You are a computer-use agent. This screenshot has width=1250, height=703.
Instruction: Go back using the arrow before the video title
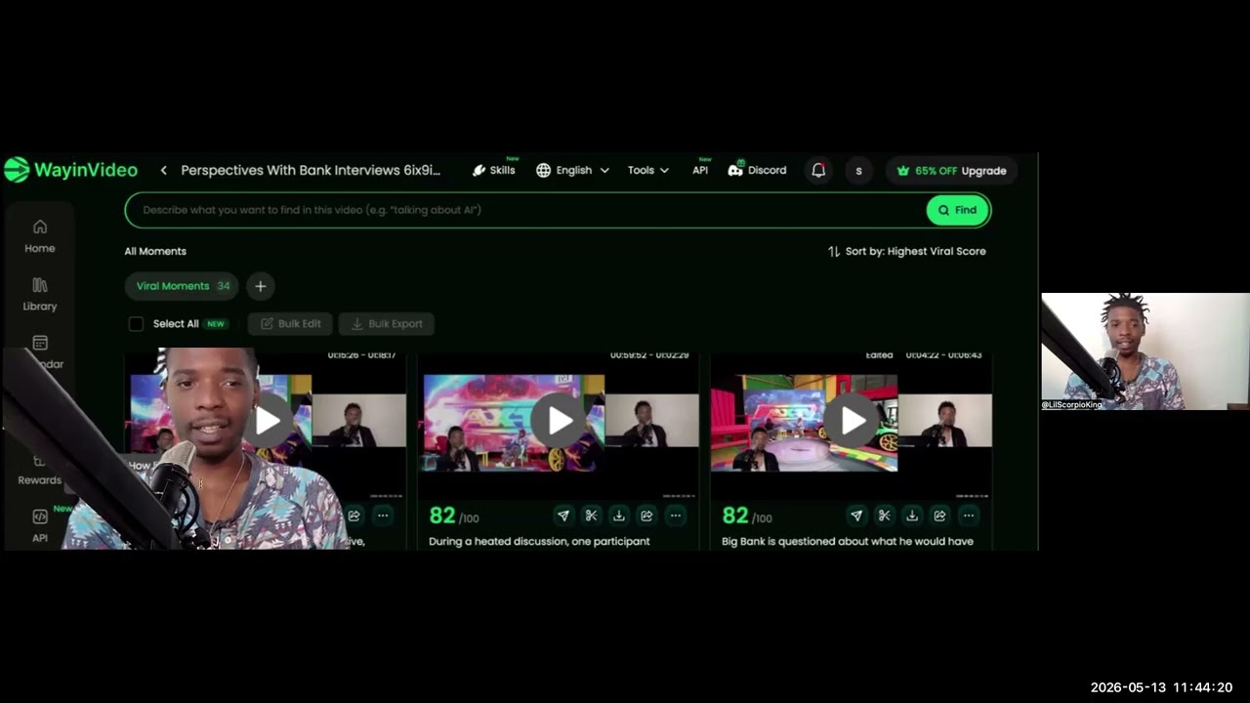coord(163,170)
